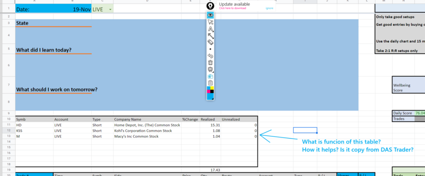
Task: Click the Home Depot company name cell
Action: 147,125
